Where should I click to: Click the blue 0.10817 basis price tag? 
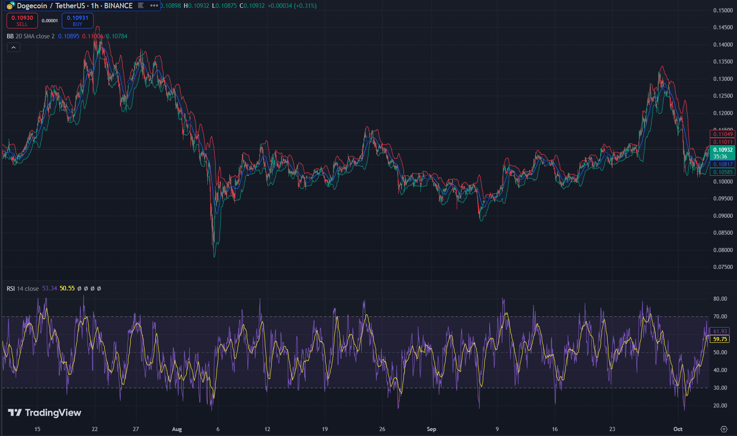723,164
